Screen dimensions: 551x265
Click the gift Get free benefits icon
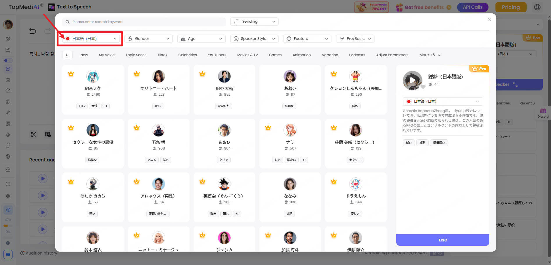[399, 7]
